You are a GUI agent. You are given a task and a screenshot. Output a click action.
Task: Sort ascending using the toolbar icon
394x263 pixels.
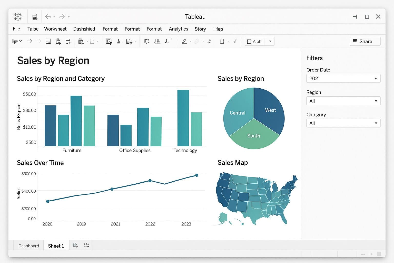click(157, 41)
